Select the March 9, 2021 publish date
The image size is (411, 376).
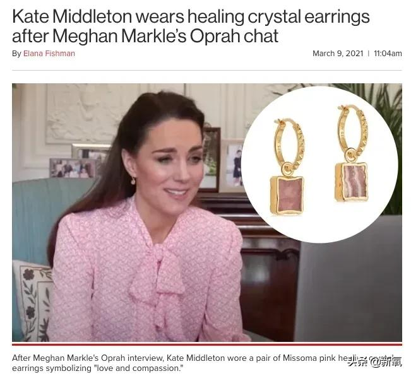coord(338,54)
